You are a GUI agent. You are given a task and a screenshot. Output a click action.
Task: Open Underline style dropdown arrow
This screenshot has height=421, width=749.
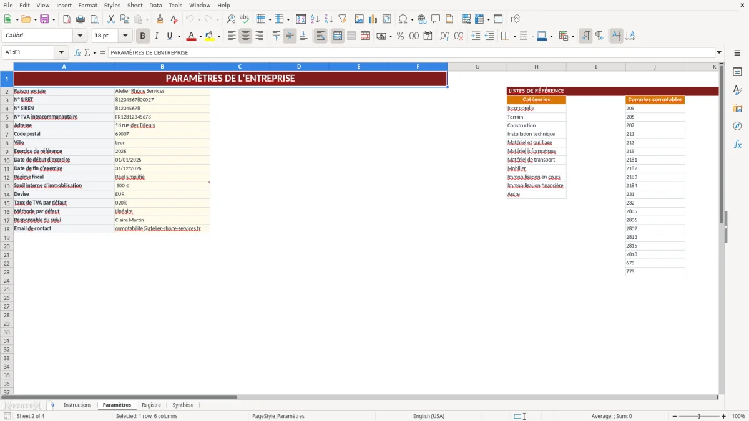[179, 36]
